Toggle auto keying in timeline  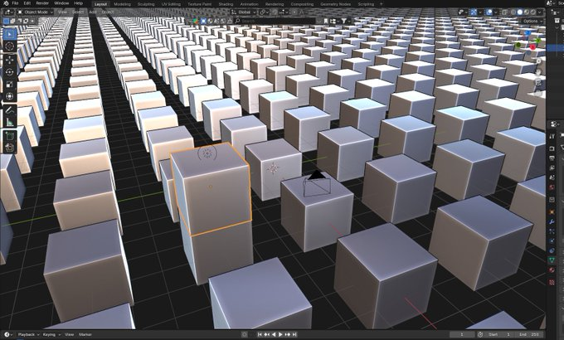click(244, 334)
